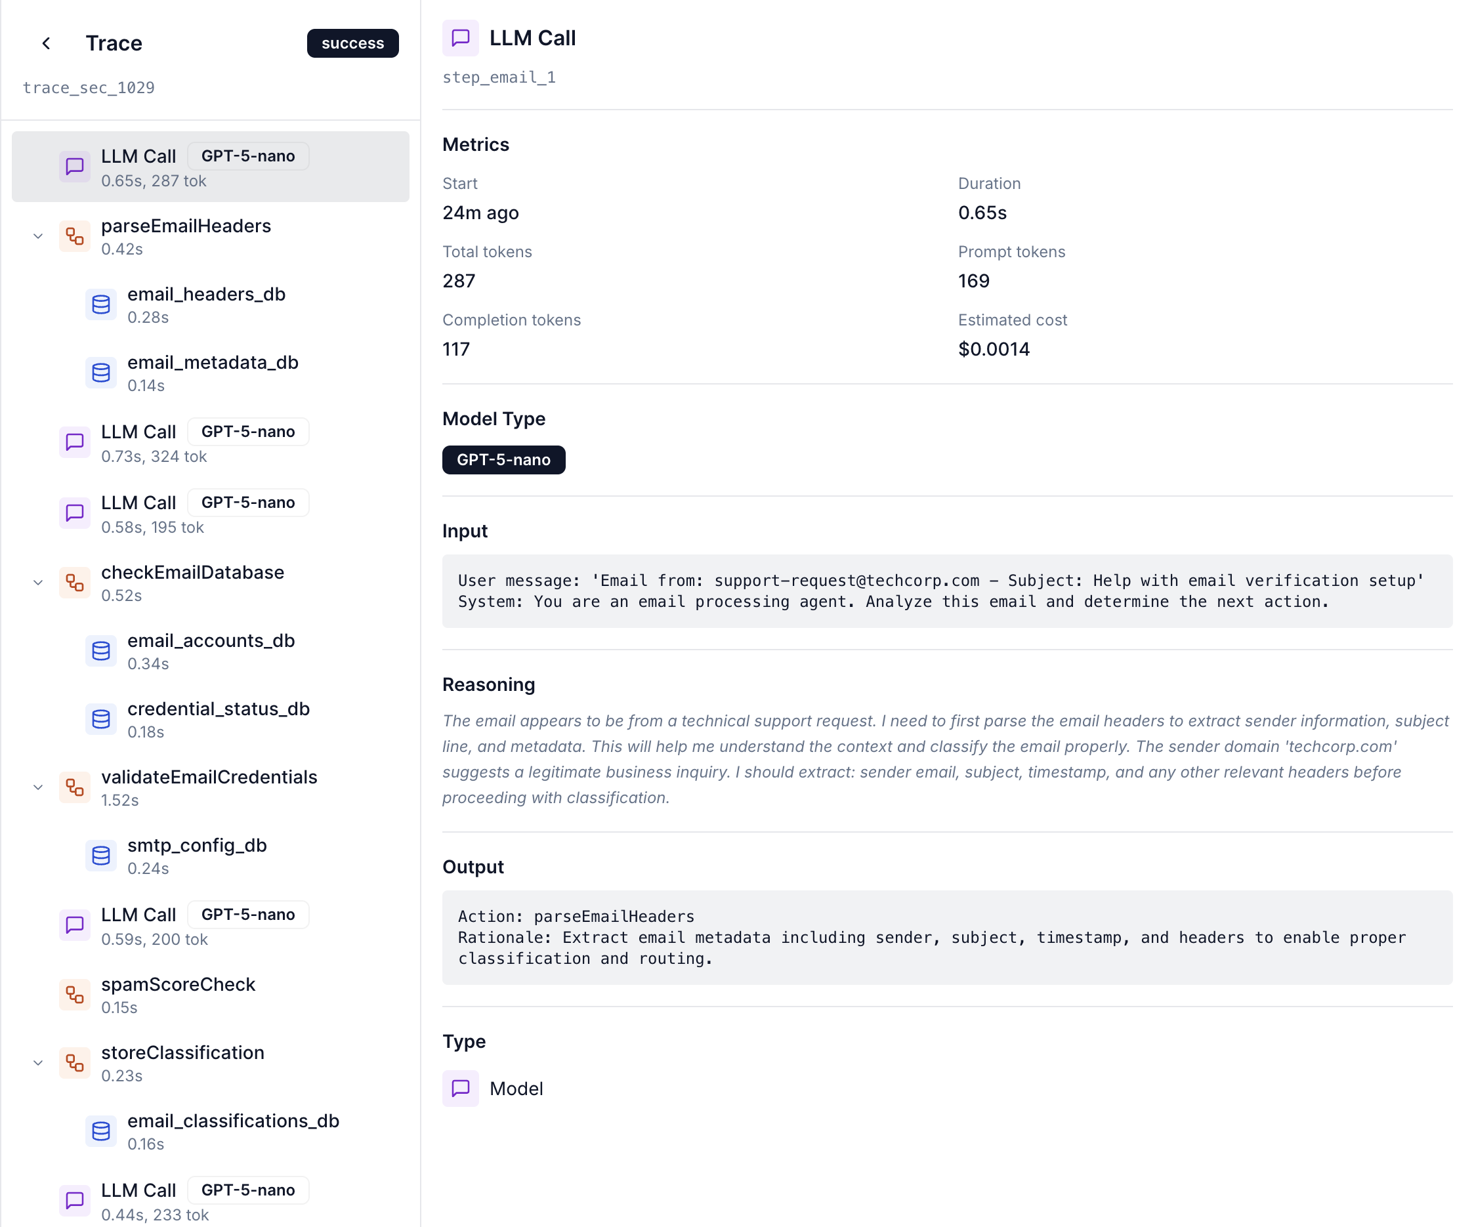Click the Model type chat icon

coord(461,1088)
